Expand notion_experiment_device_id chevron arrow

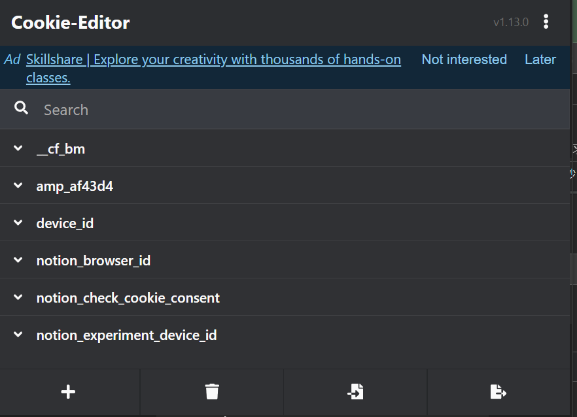[18, 335]
